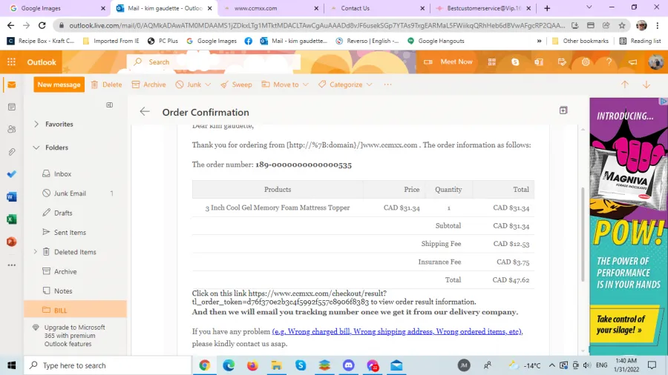Click reading pane vertical scrollbar

(583, 234)
